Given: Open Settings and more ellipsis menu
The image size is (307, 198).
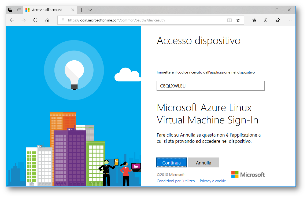Looking at the screenshot, I should pos(289,20).
